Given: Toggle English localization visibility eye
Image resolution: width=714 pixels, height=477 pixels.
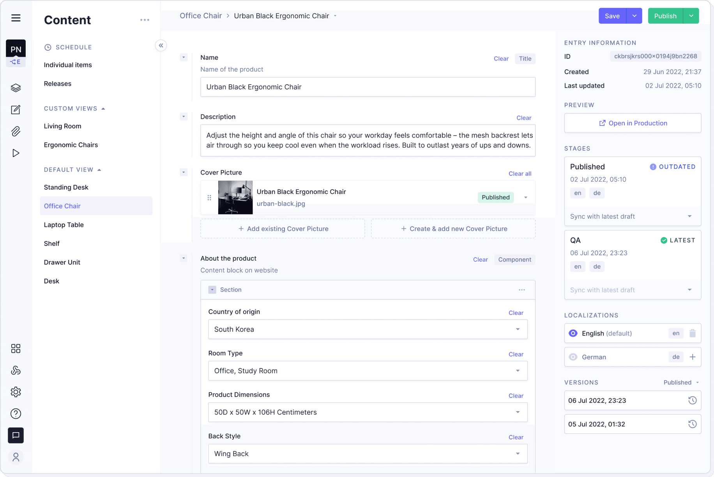Looking at the screenshot, I should [x=573, y=334].
